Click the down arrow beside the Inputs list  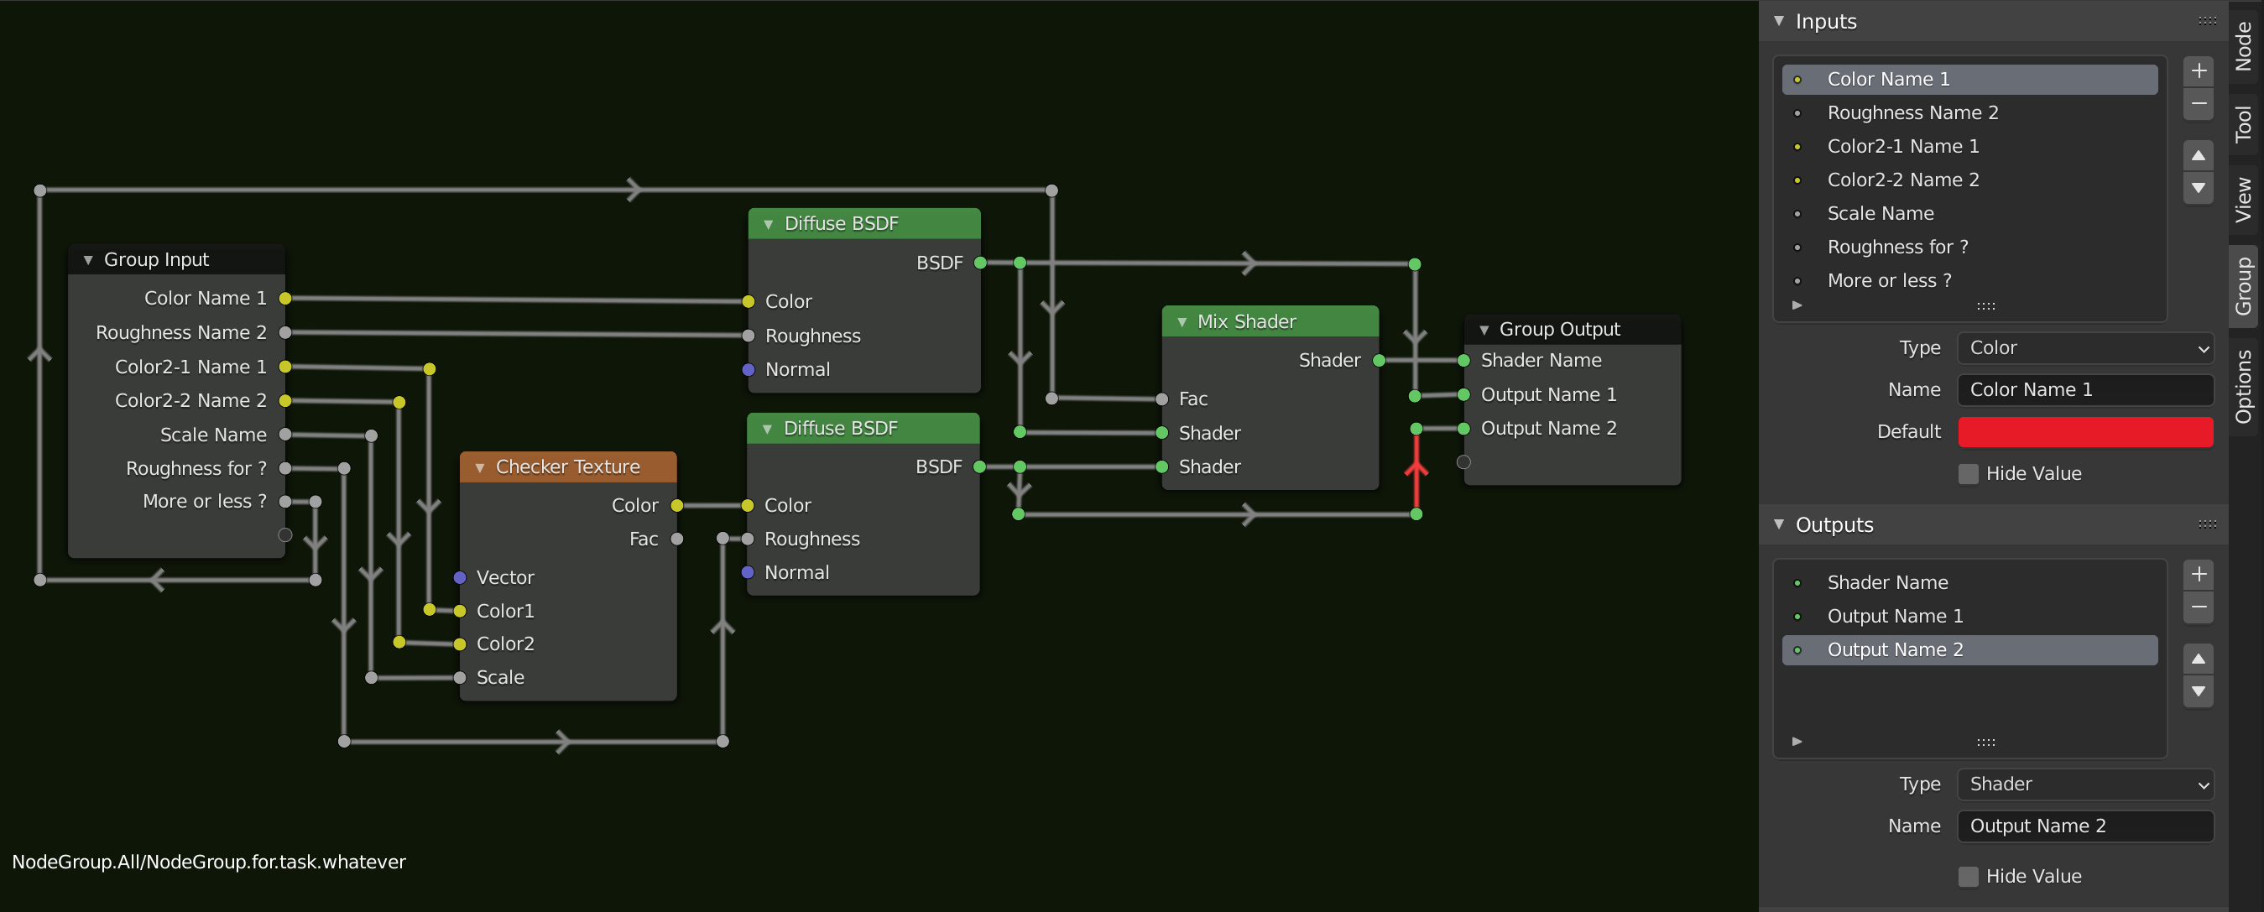(2198, 188)
